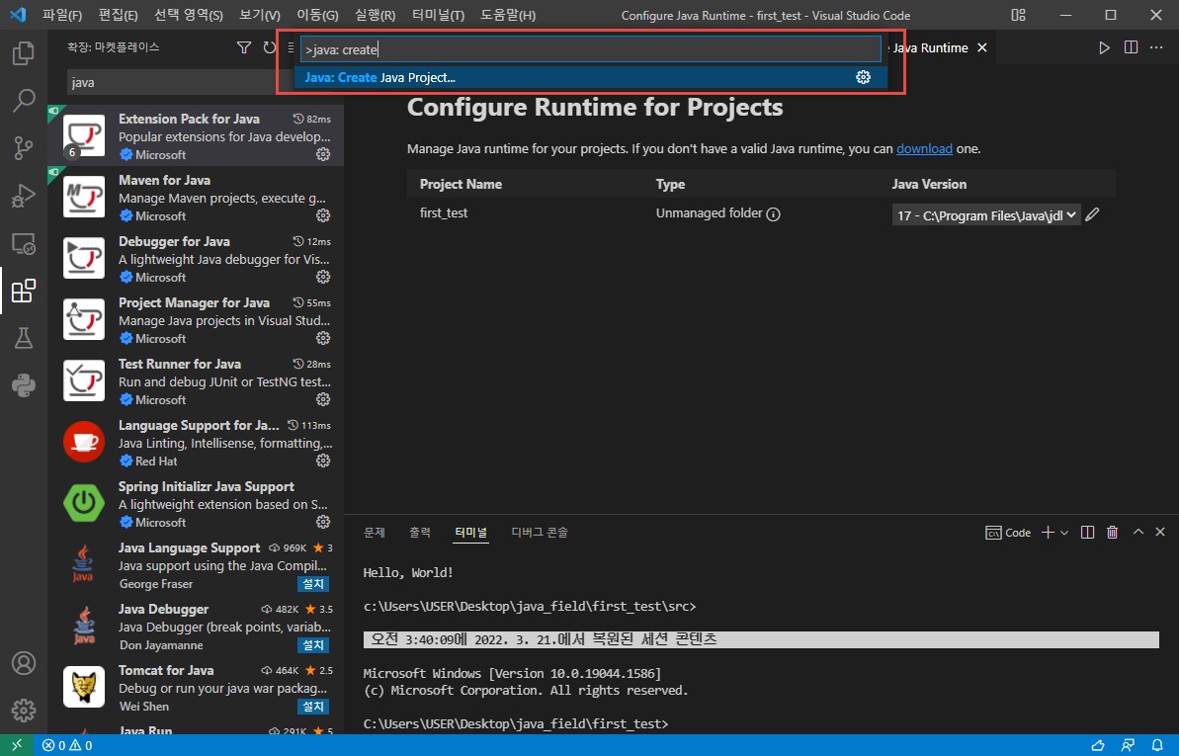The image size is (1179, 756).
Task: Open the Explorer view in activity bar
Action: pos(24,53)
